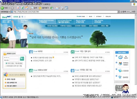Open FAQ 아이디/비밀번호를 잊어 버렸는데요?
The image size is (137, 99).
[88, 76]
